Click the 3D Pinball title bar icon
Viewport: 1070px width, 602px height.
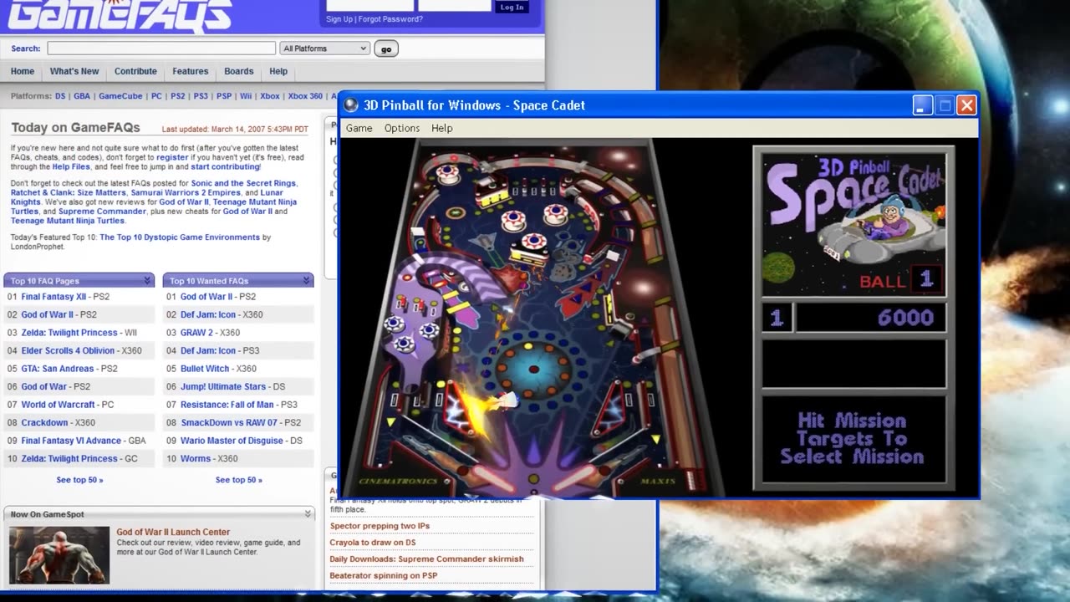[x=351, y=105]
